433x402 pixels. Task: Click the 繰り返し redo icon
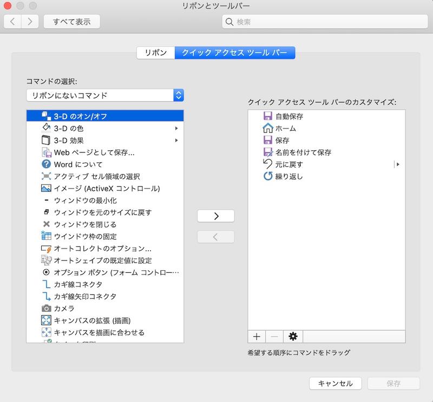point(267,176)
